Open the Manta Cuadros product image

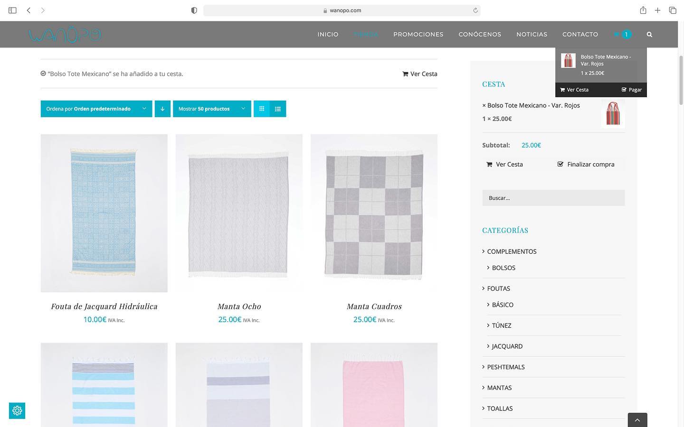(x=374, y=213)
